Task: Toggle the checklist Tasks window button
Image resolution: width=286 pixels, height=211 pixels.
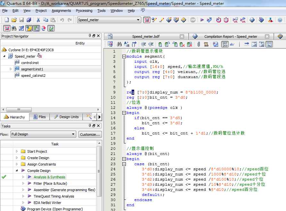Action: (51, 28)
